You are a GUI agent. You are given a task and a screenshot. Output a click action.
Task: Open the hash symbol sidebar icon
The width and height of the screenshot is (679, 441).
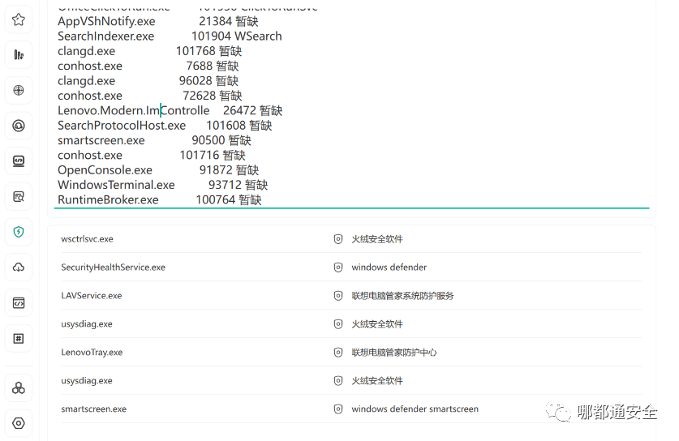coord(19,338)
